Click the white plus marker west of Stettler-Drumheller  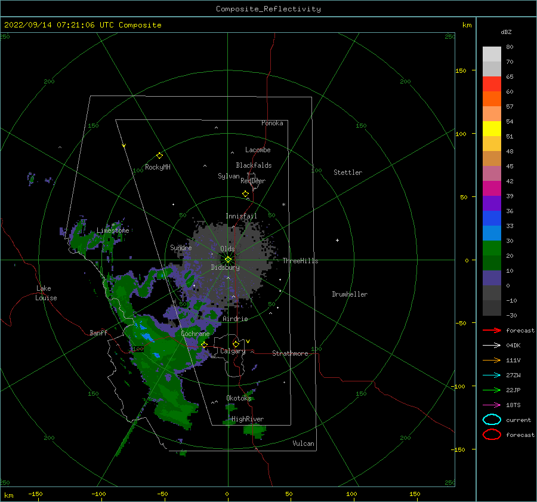[337, 240]
